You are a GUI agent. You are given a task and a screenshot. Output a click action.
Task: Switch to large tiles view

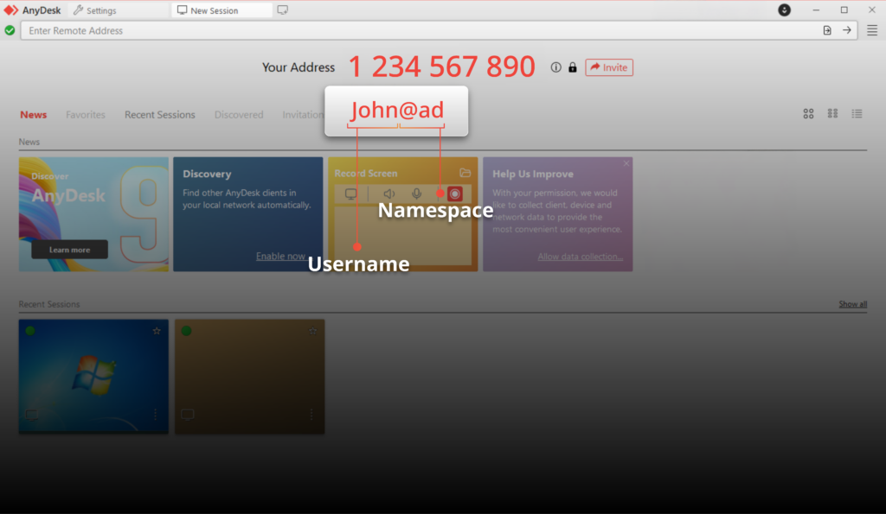[809, 114]
